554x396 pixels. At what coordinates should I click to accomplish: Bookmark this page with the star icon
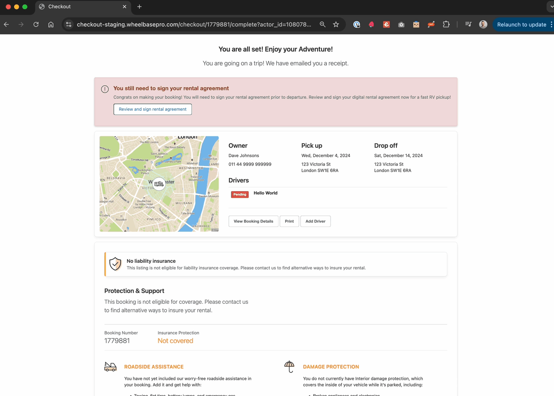pos(336,24)
